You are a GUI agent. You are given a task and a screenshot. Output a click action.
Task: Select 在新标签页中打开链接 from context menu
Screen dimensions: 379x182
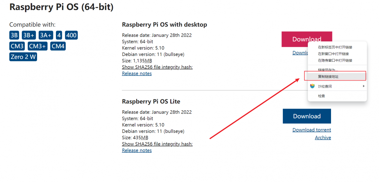pyautogui.click(x=335, y=47)
